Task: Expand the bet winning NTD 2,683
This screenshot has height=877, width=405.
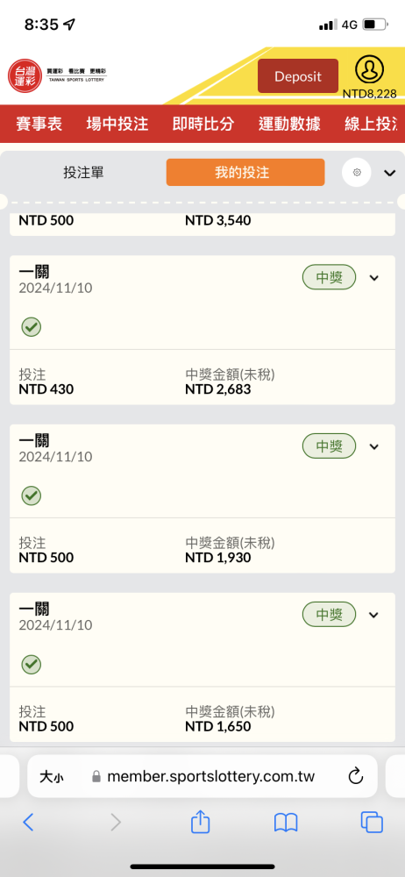Action: pos(374,278)
